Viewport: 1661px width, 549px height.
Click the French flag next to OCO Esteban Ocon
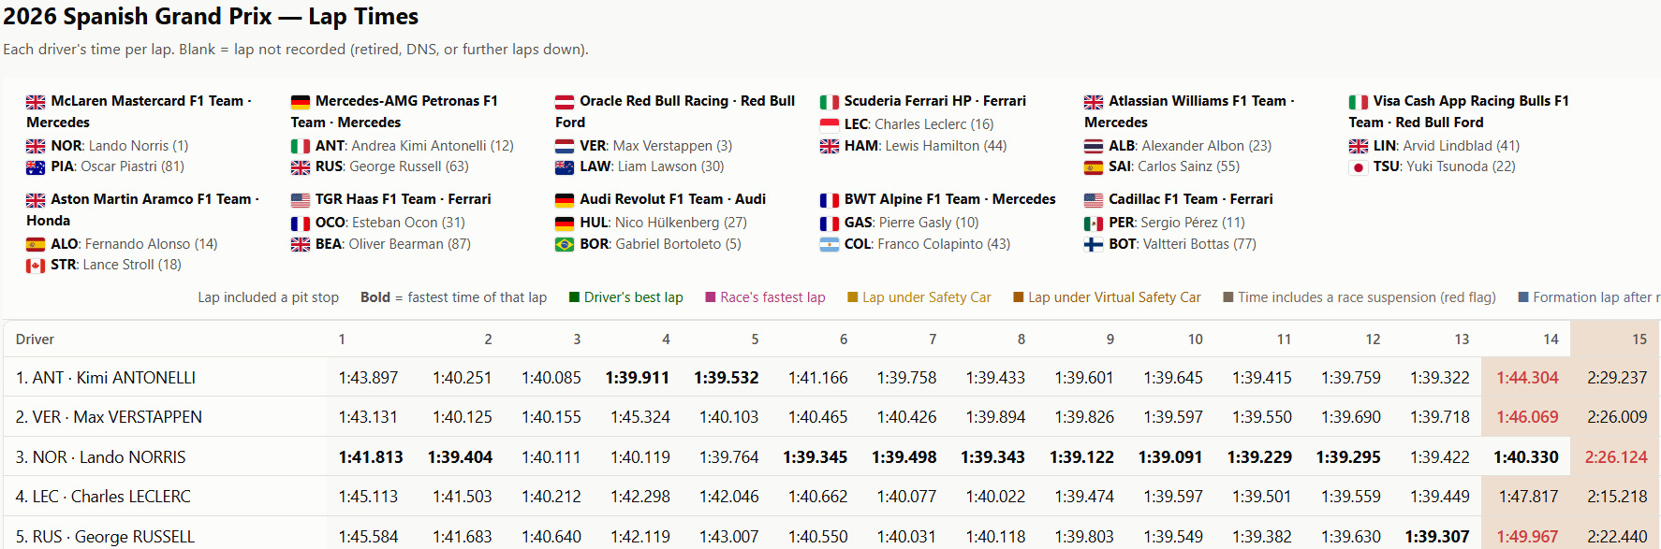[x=301, y=224]
